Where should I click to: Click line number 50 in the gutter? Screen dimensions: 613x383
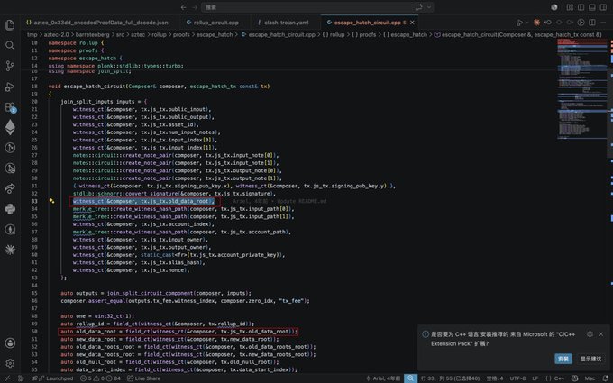[34, 332]
